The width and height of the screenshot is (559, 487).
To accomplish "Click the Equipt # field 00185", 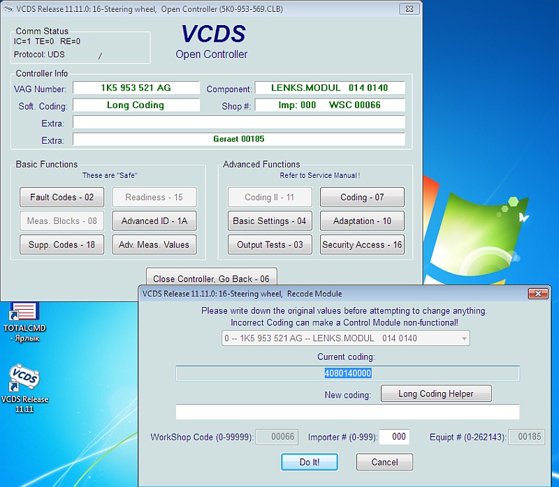I will [x=526, y=437].
